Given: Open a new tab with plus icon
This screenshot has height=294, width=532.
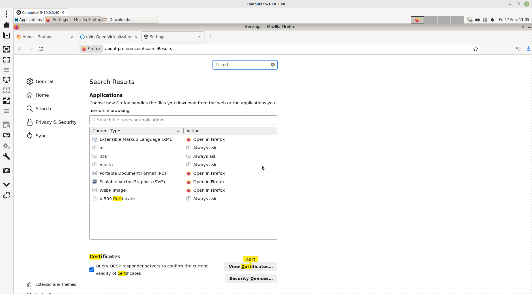Looking at the screenshot, I should point(210,37).
